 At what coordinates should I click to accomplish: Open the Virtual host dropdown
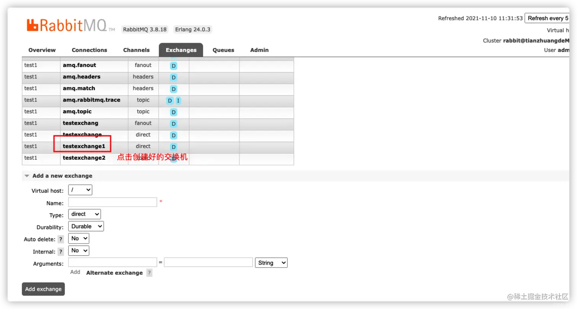coord(80,190)
